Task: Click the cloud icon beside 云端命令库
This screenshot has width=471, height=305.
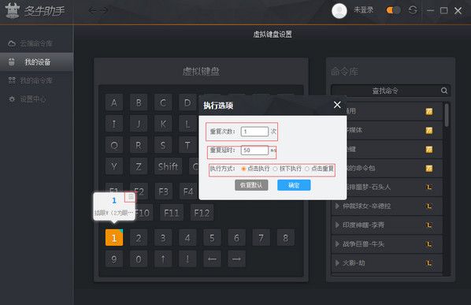Action: (12, 43)
